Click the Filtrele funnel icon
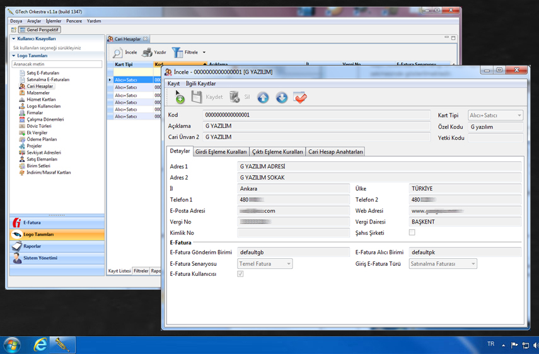The image size is (539, 354). 177,53
